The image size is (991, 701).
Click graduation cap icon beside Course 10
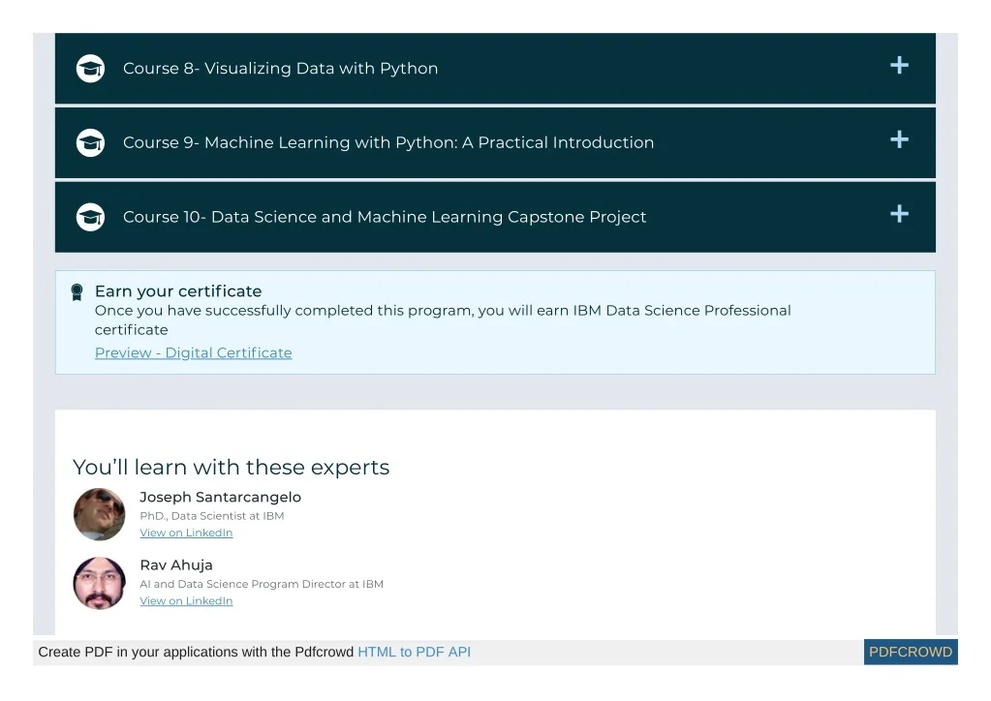click(90, 217)
